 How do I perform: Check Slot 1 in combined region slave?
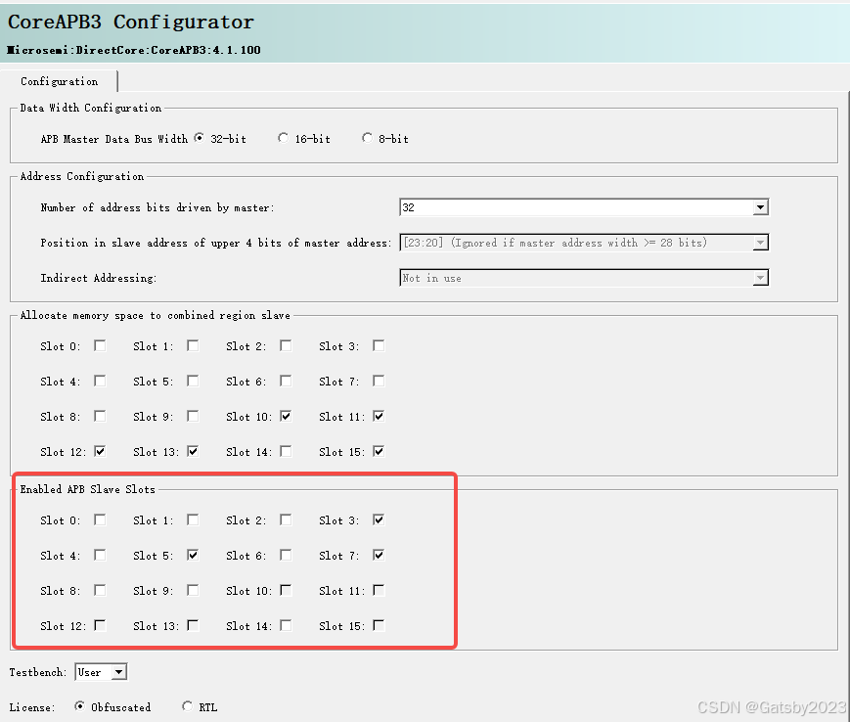tap(193, 345)
